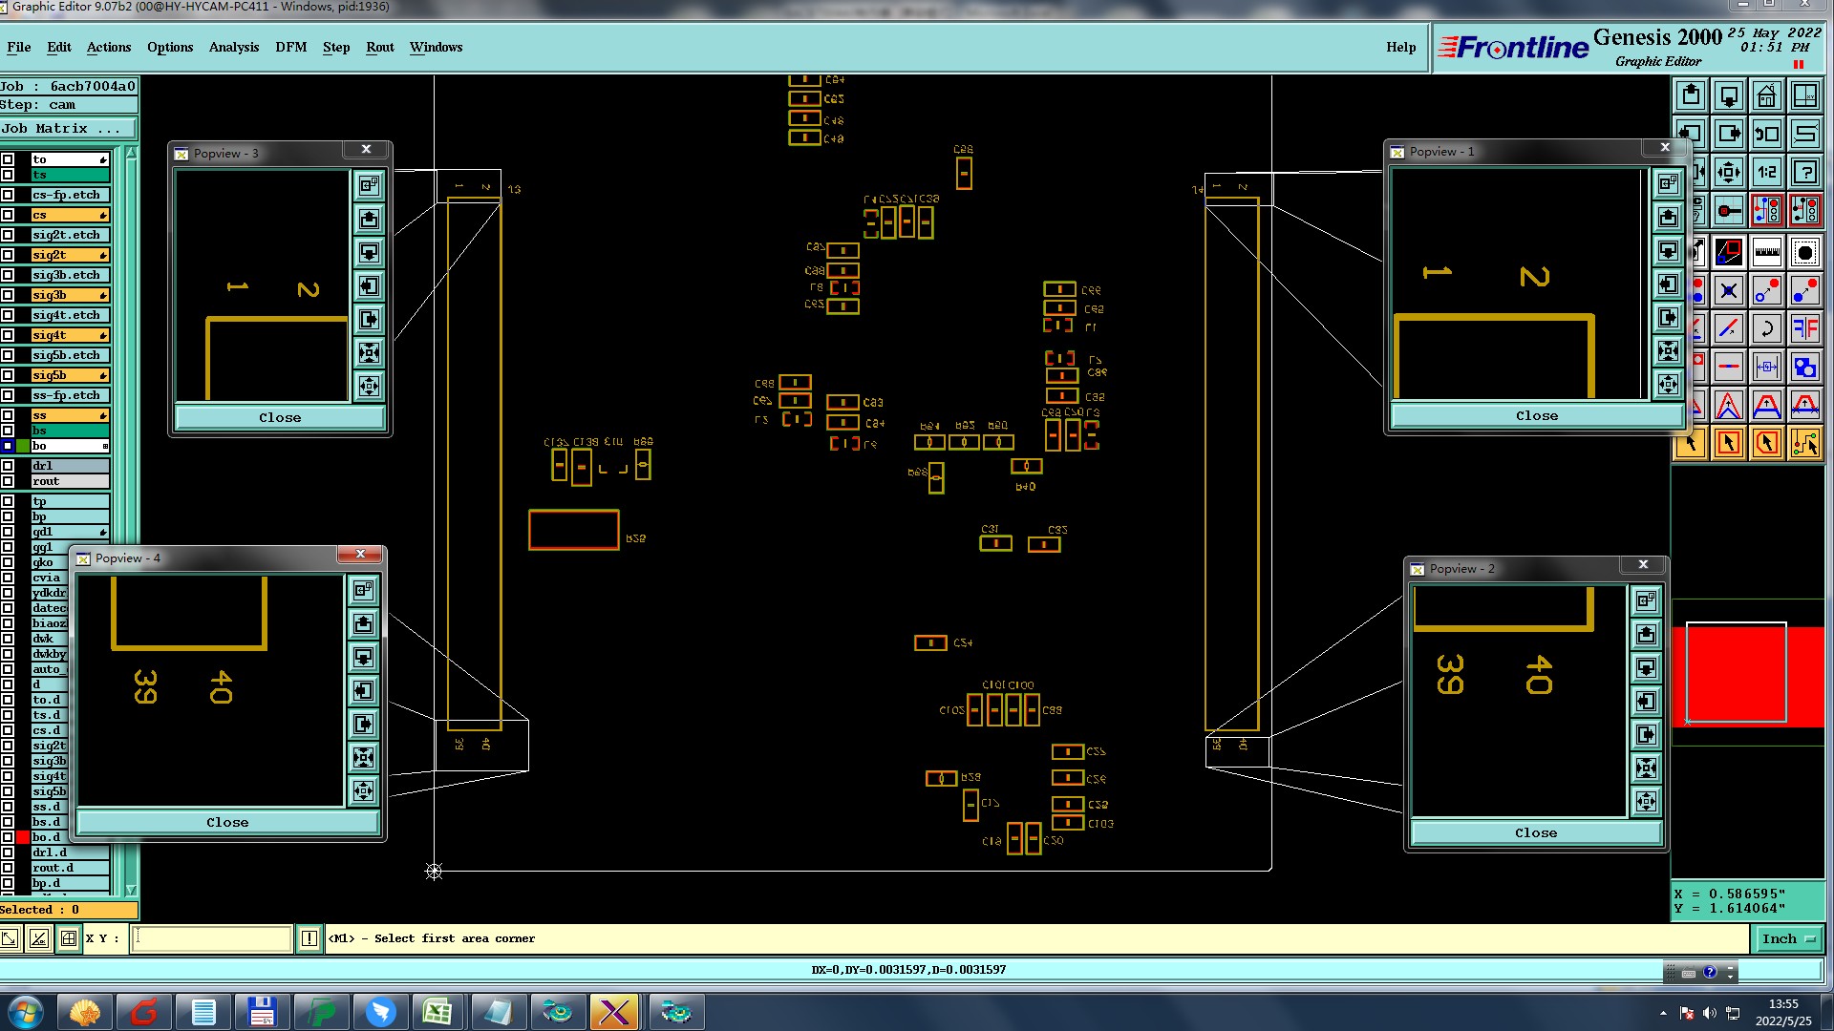Screen dimensions: 1834x1031
Task: Toggle the checkbox for layer sig2t
Action: pyautogui.click(x=8, y=255)
